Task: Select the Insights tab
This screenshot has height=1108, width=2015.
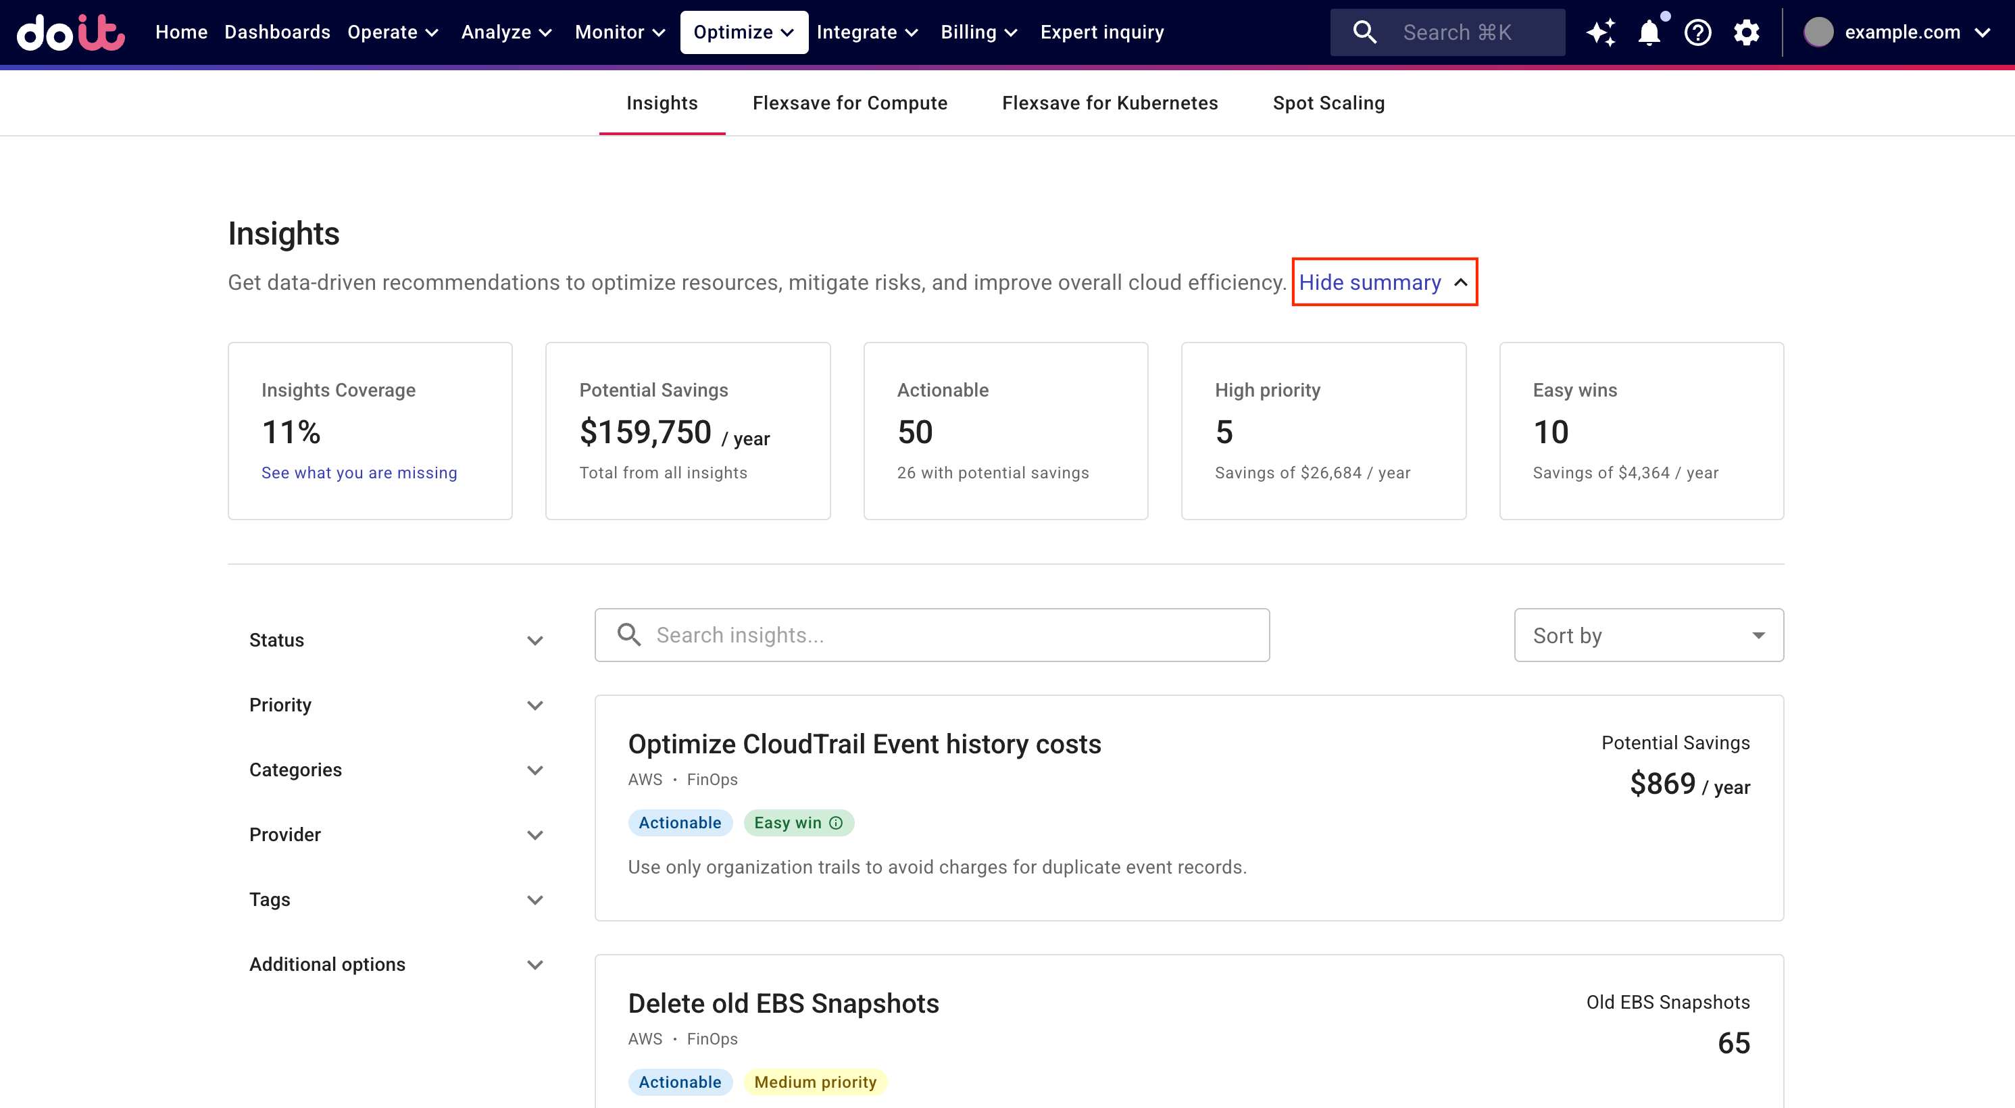Action: (x=662, y=103)
